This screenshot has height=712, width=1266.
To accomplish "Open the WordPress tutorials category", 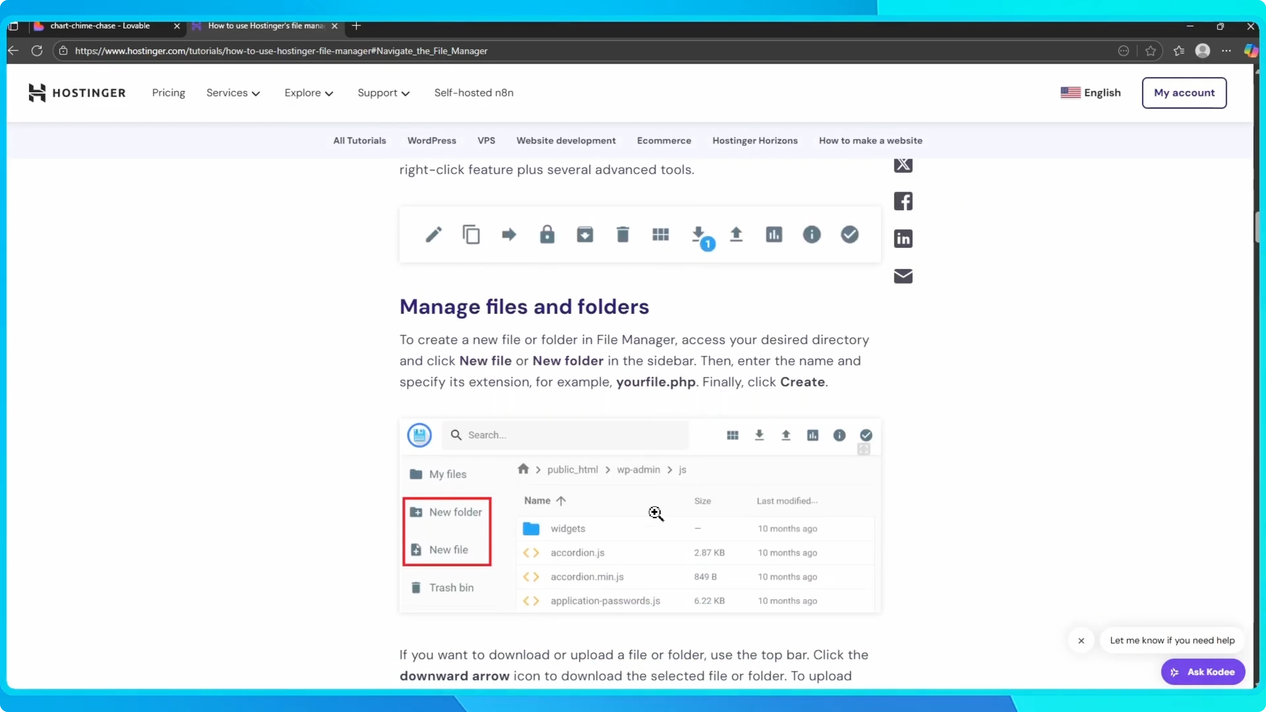I will click(x=432, y=141).
